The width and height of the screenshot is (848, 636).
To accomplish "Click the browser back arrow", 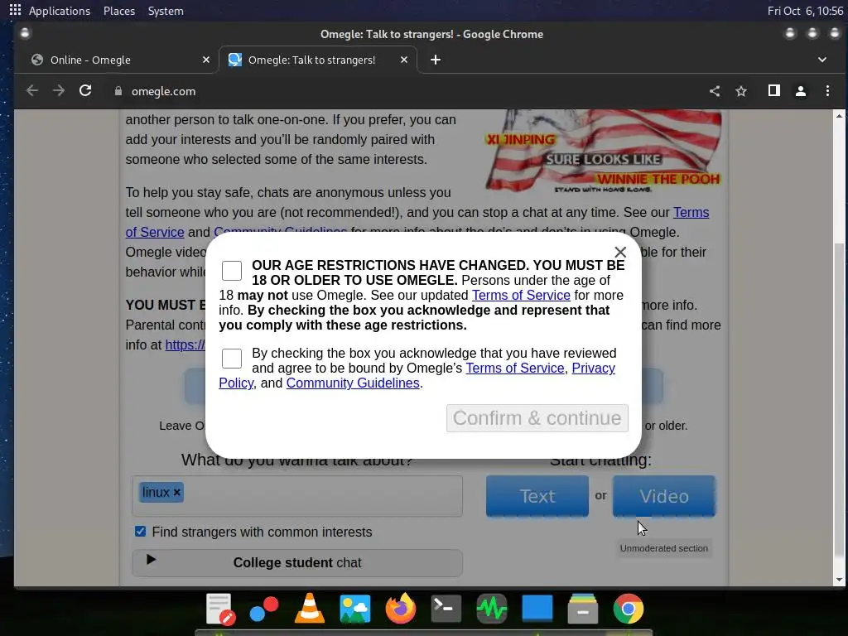I will (32, 91).
